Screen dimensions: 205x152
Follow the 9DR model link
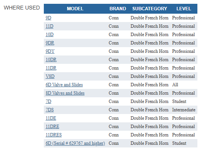point(50,43)
